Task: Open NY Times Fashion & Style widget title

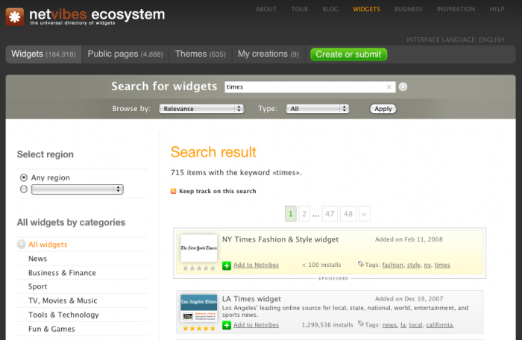Action: 280,239
